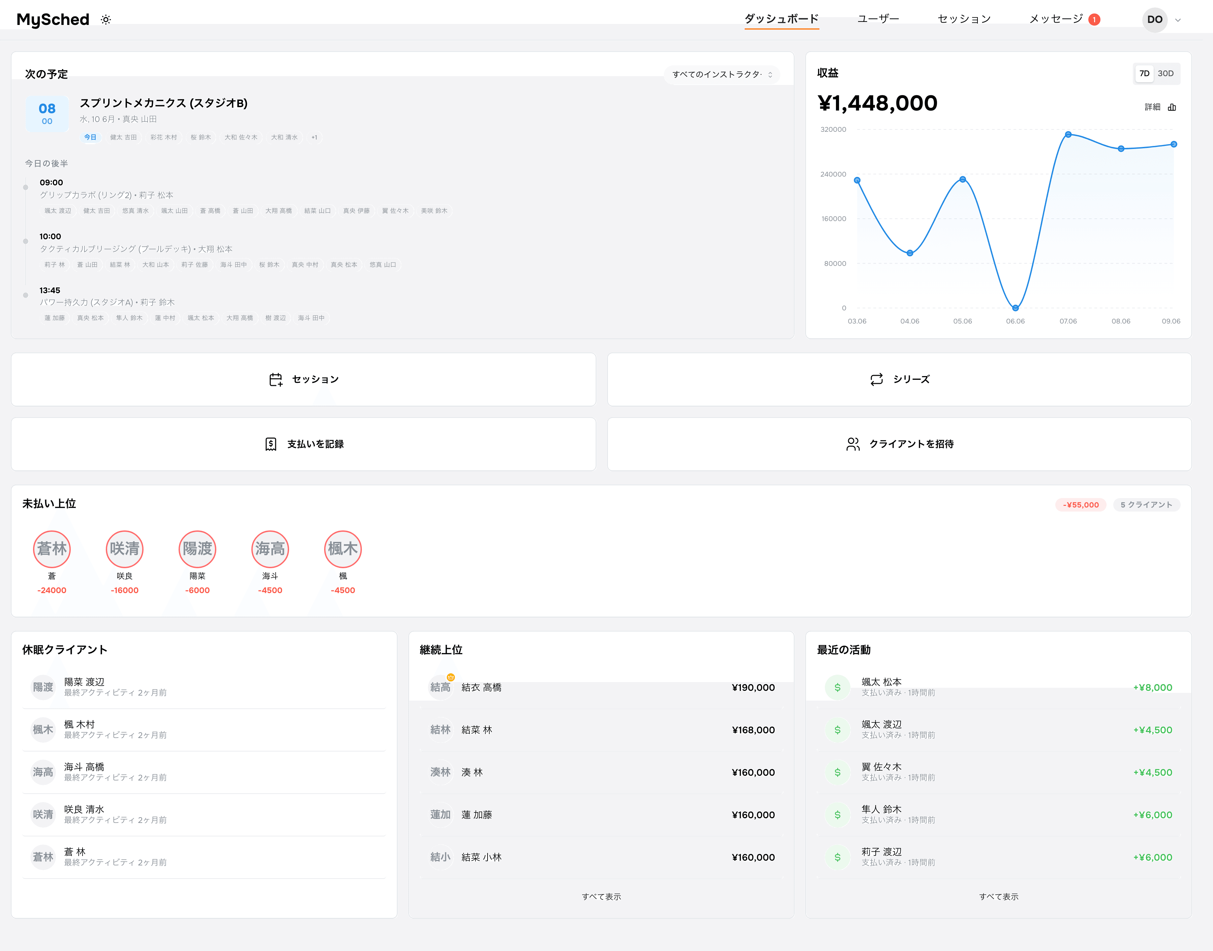The height and width of the screenshot is (951, 1213).
Task: Click the 07.06 data point on revenue chart
Action: 1068,134
